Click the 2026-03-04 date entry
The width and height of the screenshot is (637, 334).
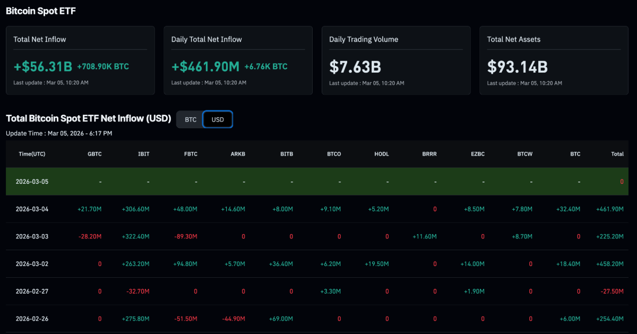point(35,209)
